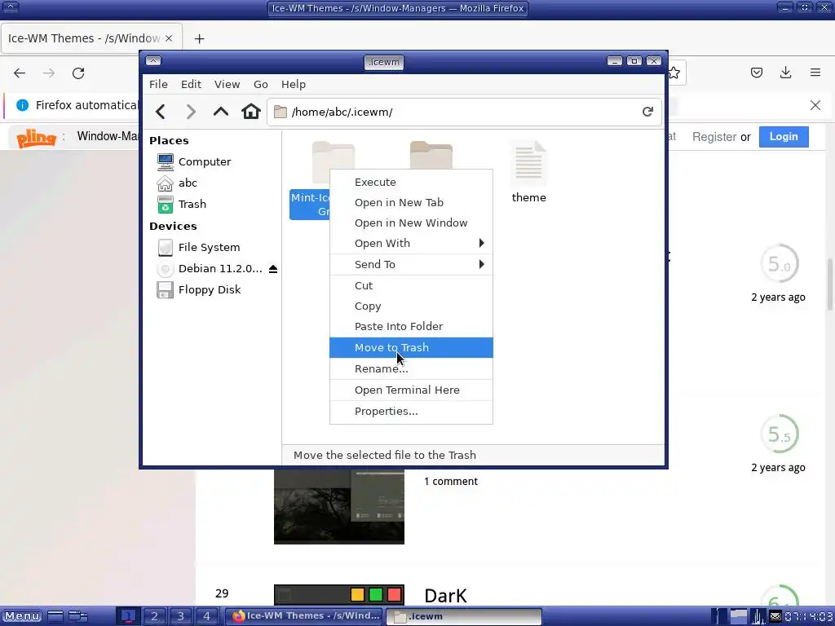Expand the Open With submenu
Screen dimensions: 835x626
click(411, 243)
